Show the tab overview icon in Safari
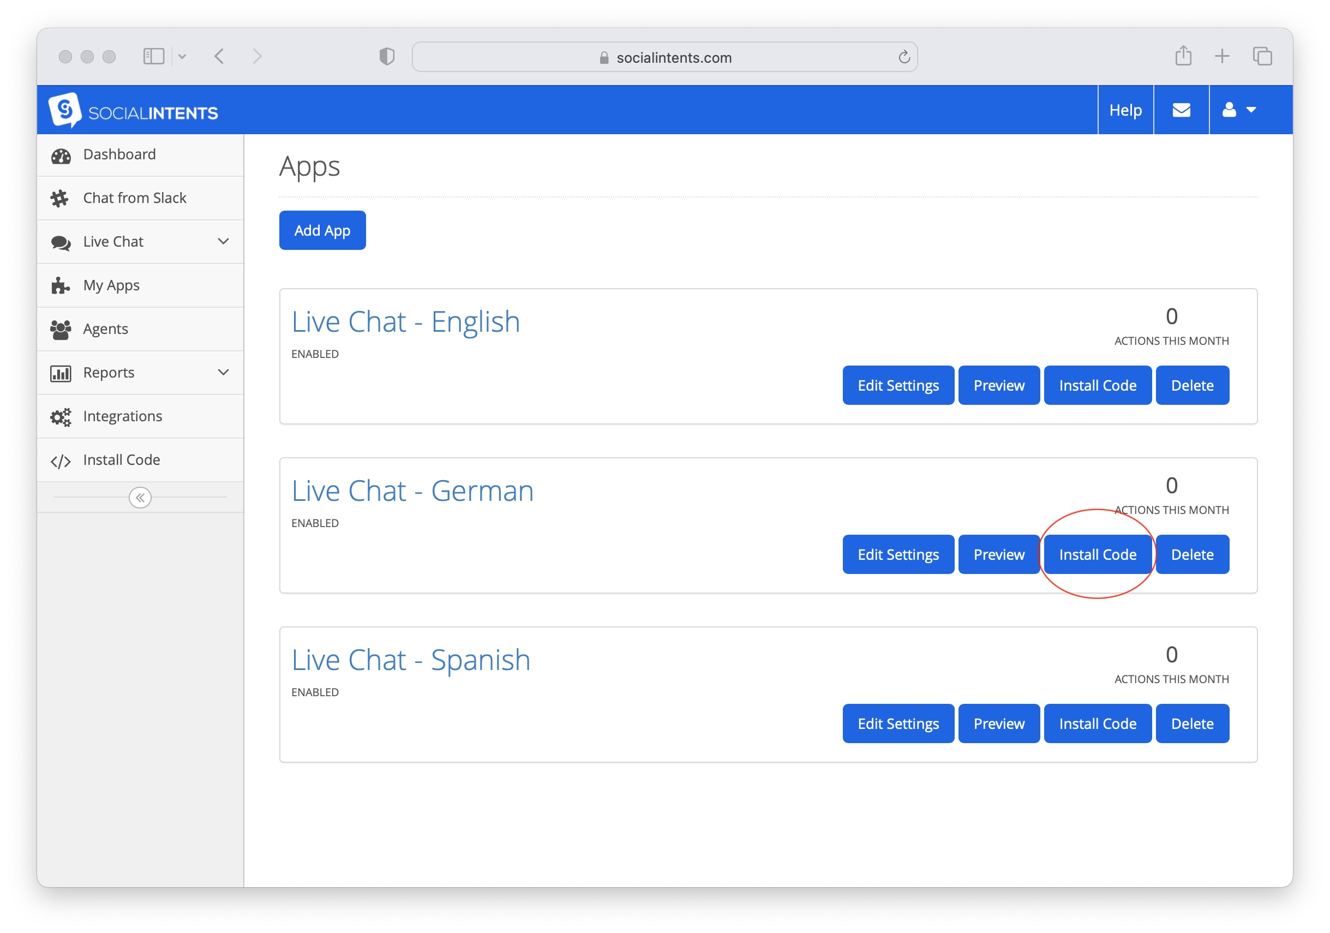The image size is (1330, 933). coord(1262,56)
